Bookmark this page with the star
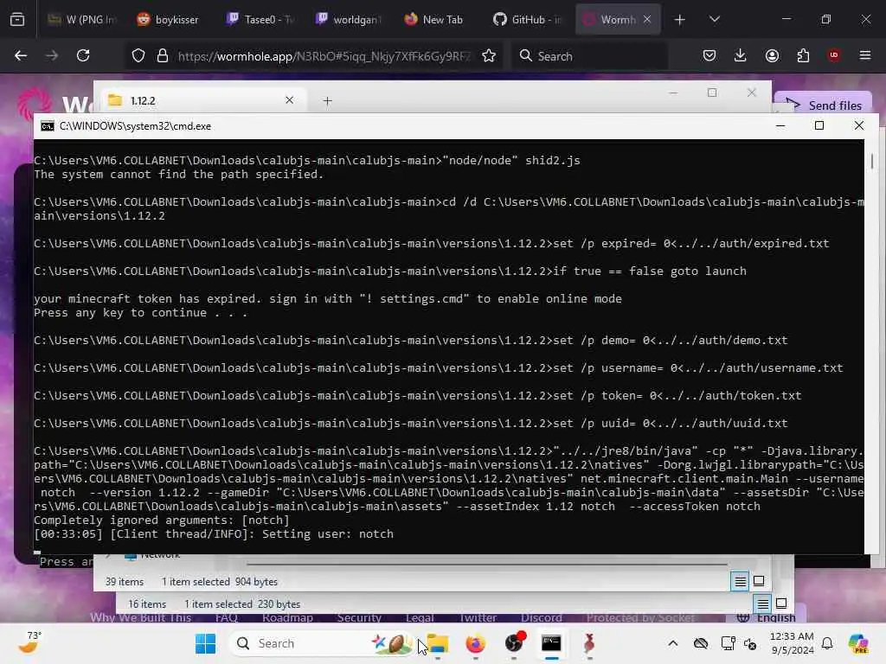The image size is (886, 664). [x=489, y=56]
